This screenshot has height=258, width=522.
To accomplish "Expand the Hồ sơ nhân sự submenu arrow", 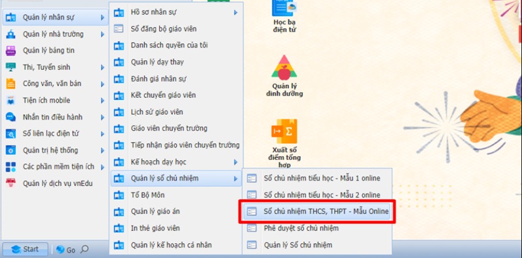I will pyautogui.click(x=236, y=12).
